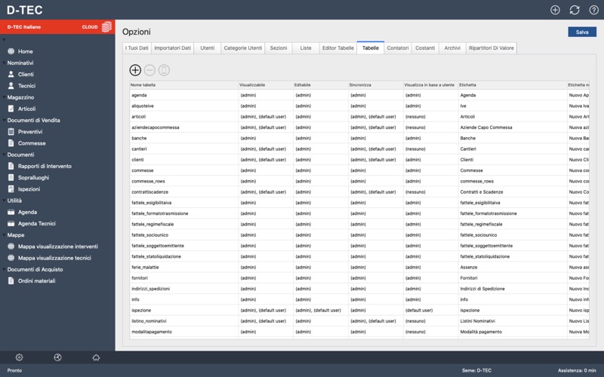This screenshot has width=604, height=377.
Task: Open the Editor Tabelle tab
Action: point(337,48)
